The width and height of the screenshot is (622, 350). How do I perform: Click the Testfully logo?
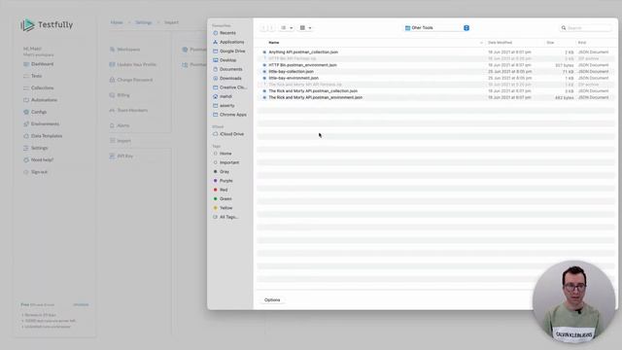coord(47,25)
